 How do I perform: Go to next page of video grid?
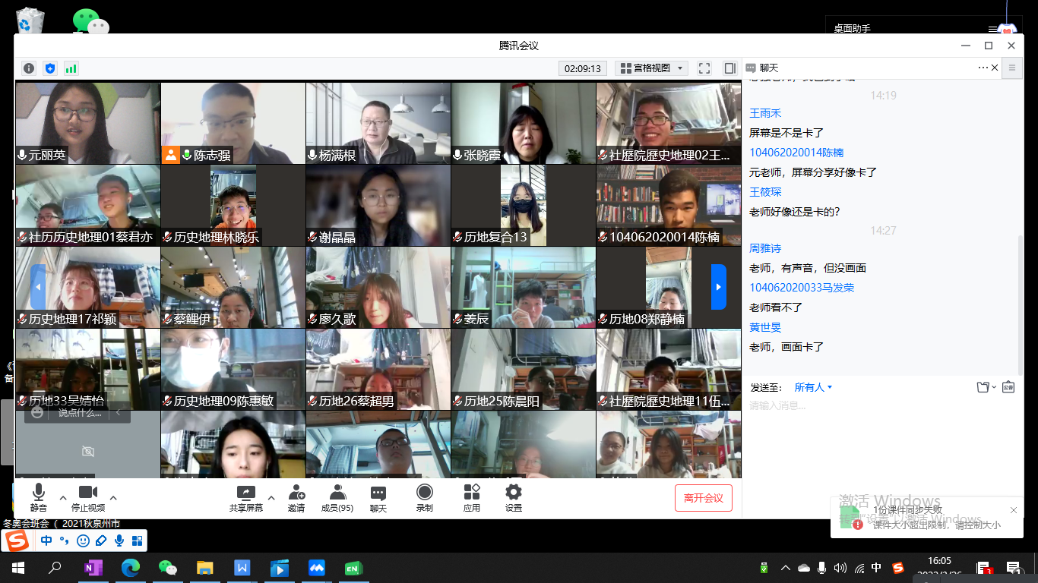tap(719, 287)
